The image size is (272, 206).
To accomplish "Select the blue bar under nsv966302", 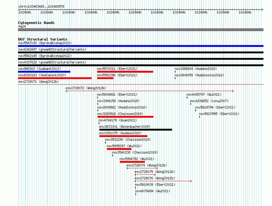I will click(x=44, y=72).
